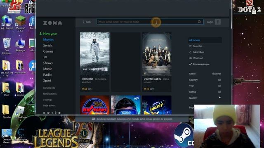Open the Interstellar movie poster
Screen dimensions: 264x148
[94, 54]
